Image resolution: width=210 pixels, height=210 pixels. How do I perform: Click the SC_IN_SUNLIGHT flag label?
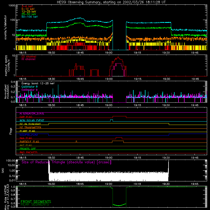coord(30,124)
